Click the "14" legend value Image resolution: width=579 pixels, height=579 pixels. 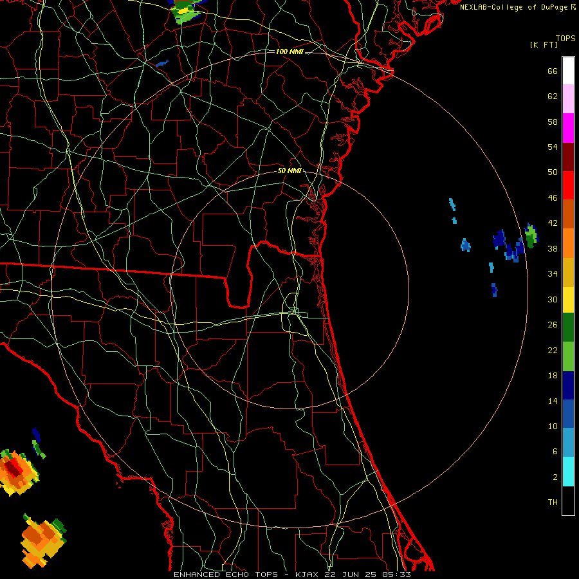click(x=553, y=401)
